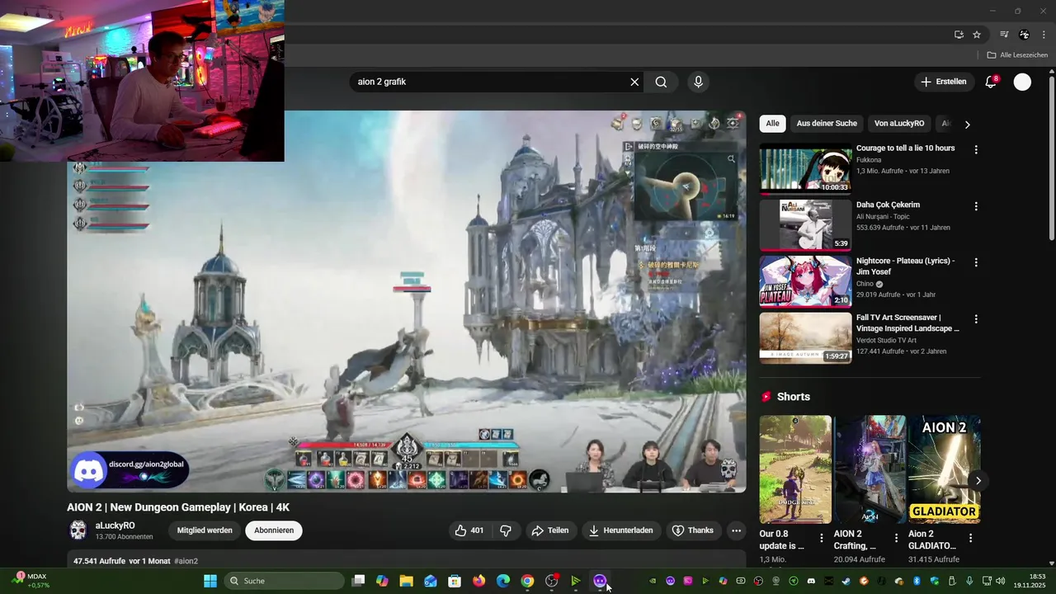Open the aLuckyRO channel name link
Image resolution: width=1056 pixels, height=594 pixels.
pyautogui.click(x=115, y=526)
